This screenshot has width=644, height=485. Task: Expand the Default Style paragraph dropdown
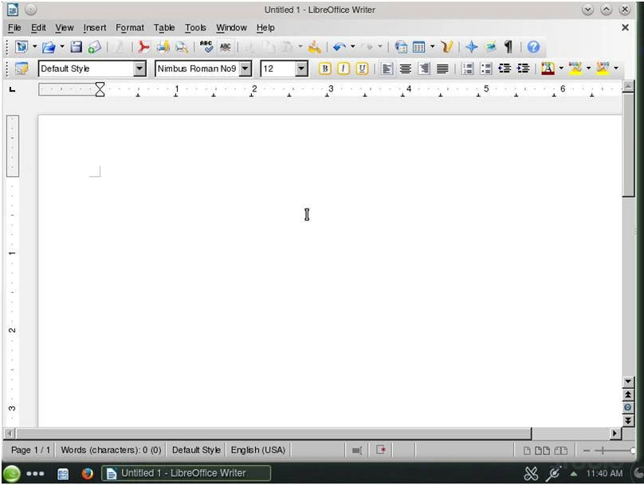(x=140, y=68)
